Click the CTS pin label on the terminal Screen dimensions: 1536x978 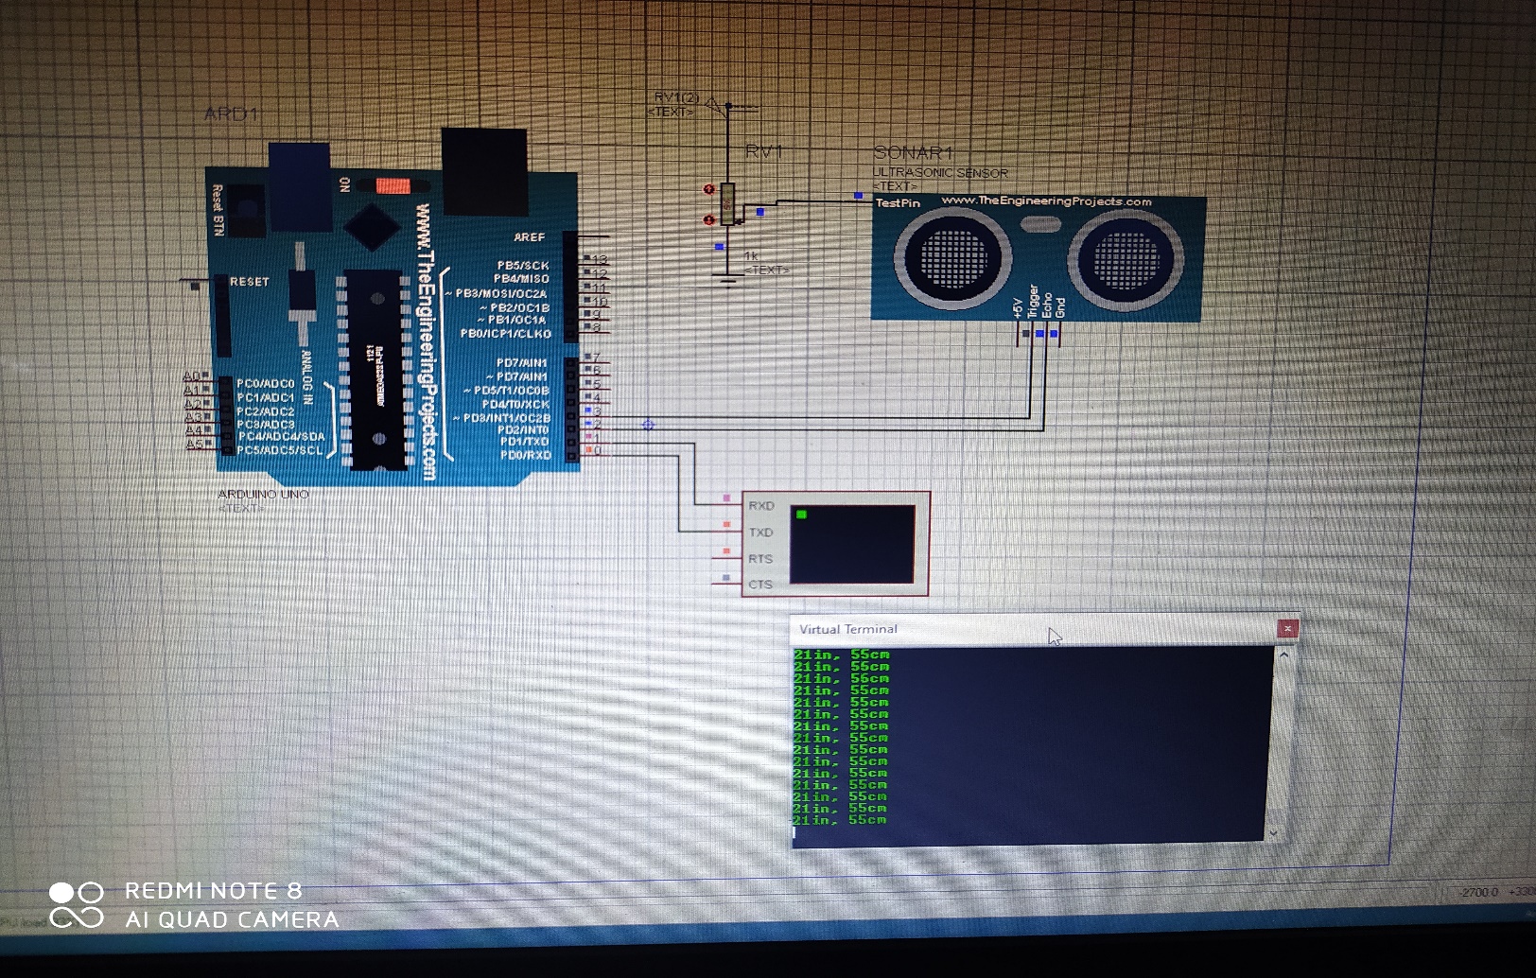click(760, 585)
